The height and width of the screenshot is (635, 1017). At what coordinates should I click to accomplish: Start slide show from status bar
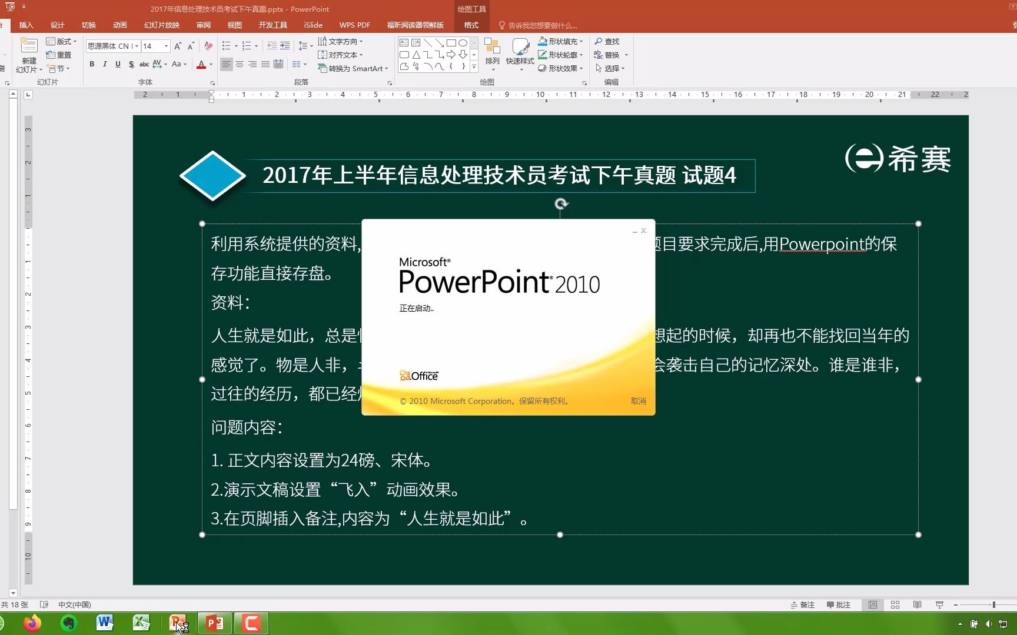(x=939, y=605)
